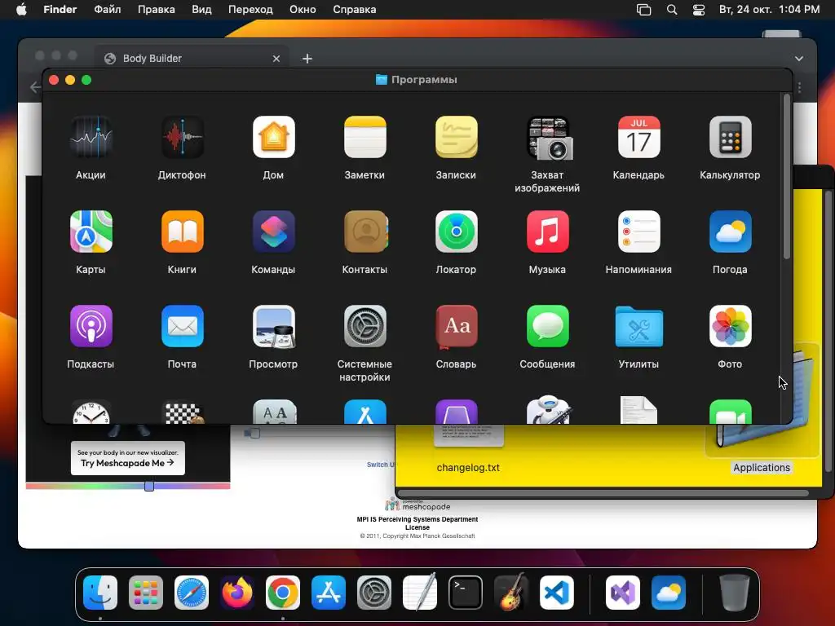Open the Файл menu
This screenshot has width=835, height=626.
108,10
